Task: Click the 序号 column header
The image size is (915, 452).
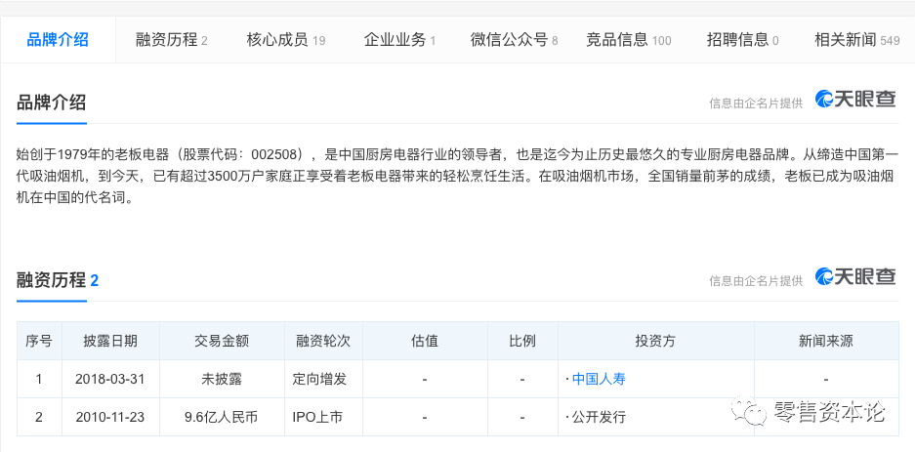Action: click(39, 341)
